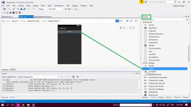Open the Build menu
Screen dimensions: 191x107
coord(29,6)
